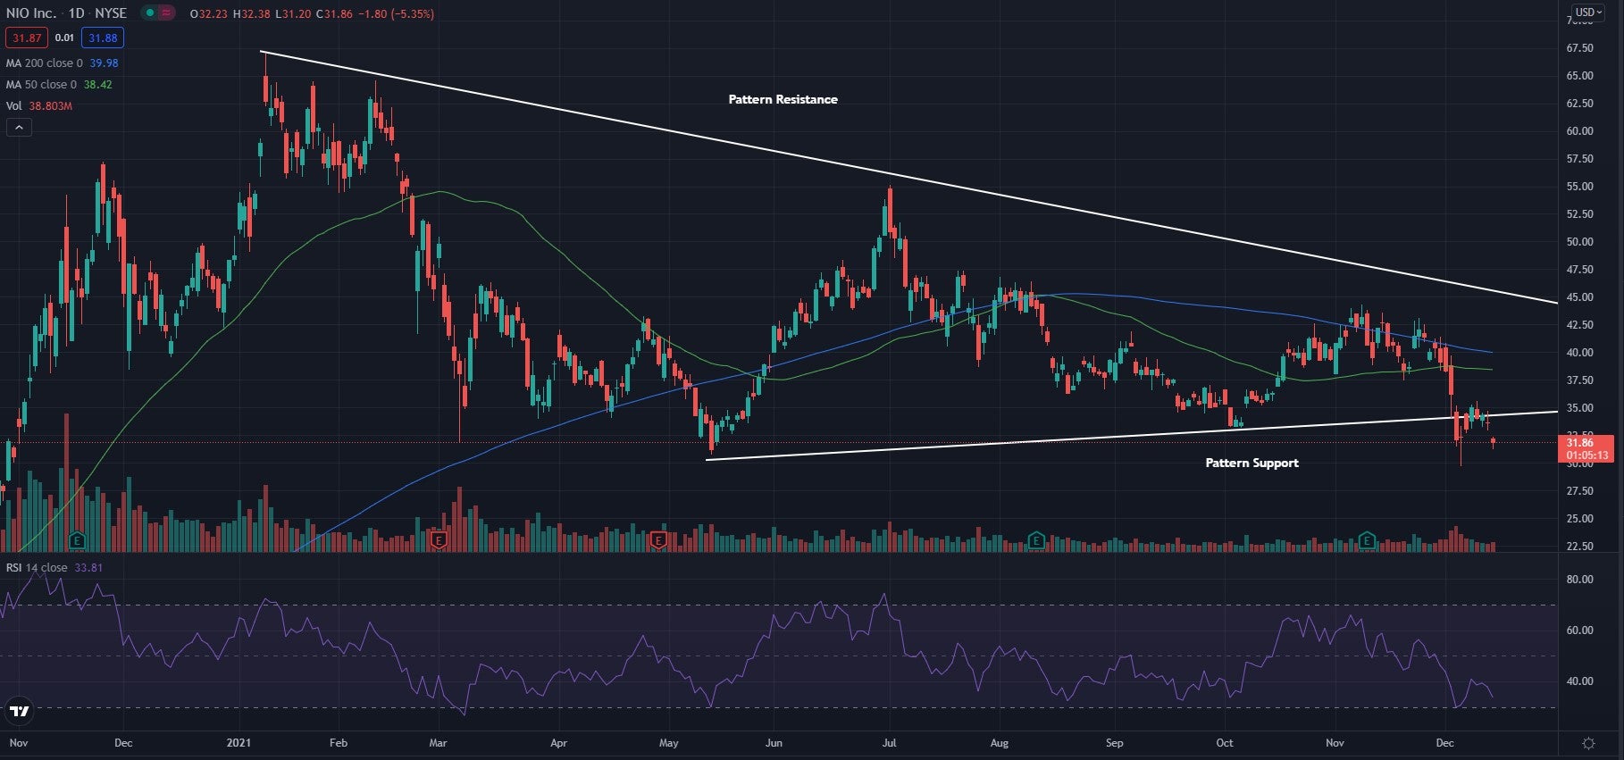
Task: Click the TradingView logo badge
Action: [19, 711]
